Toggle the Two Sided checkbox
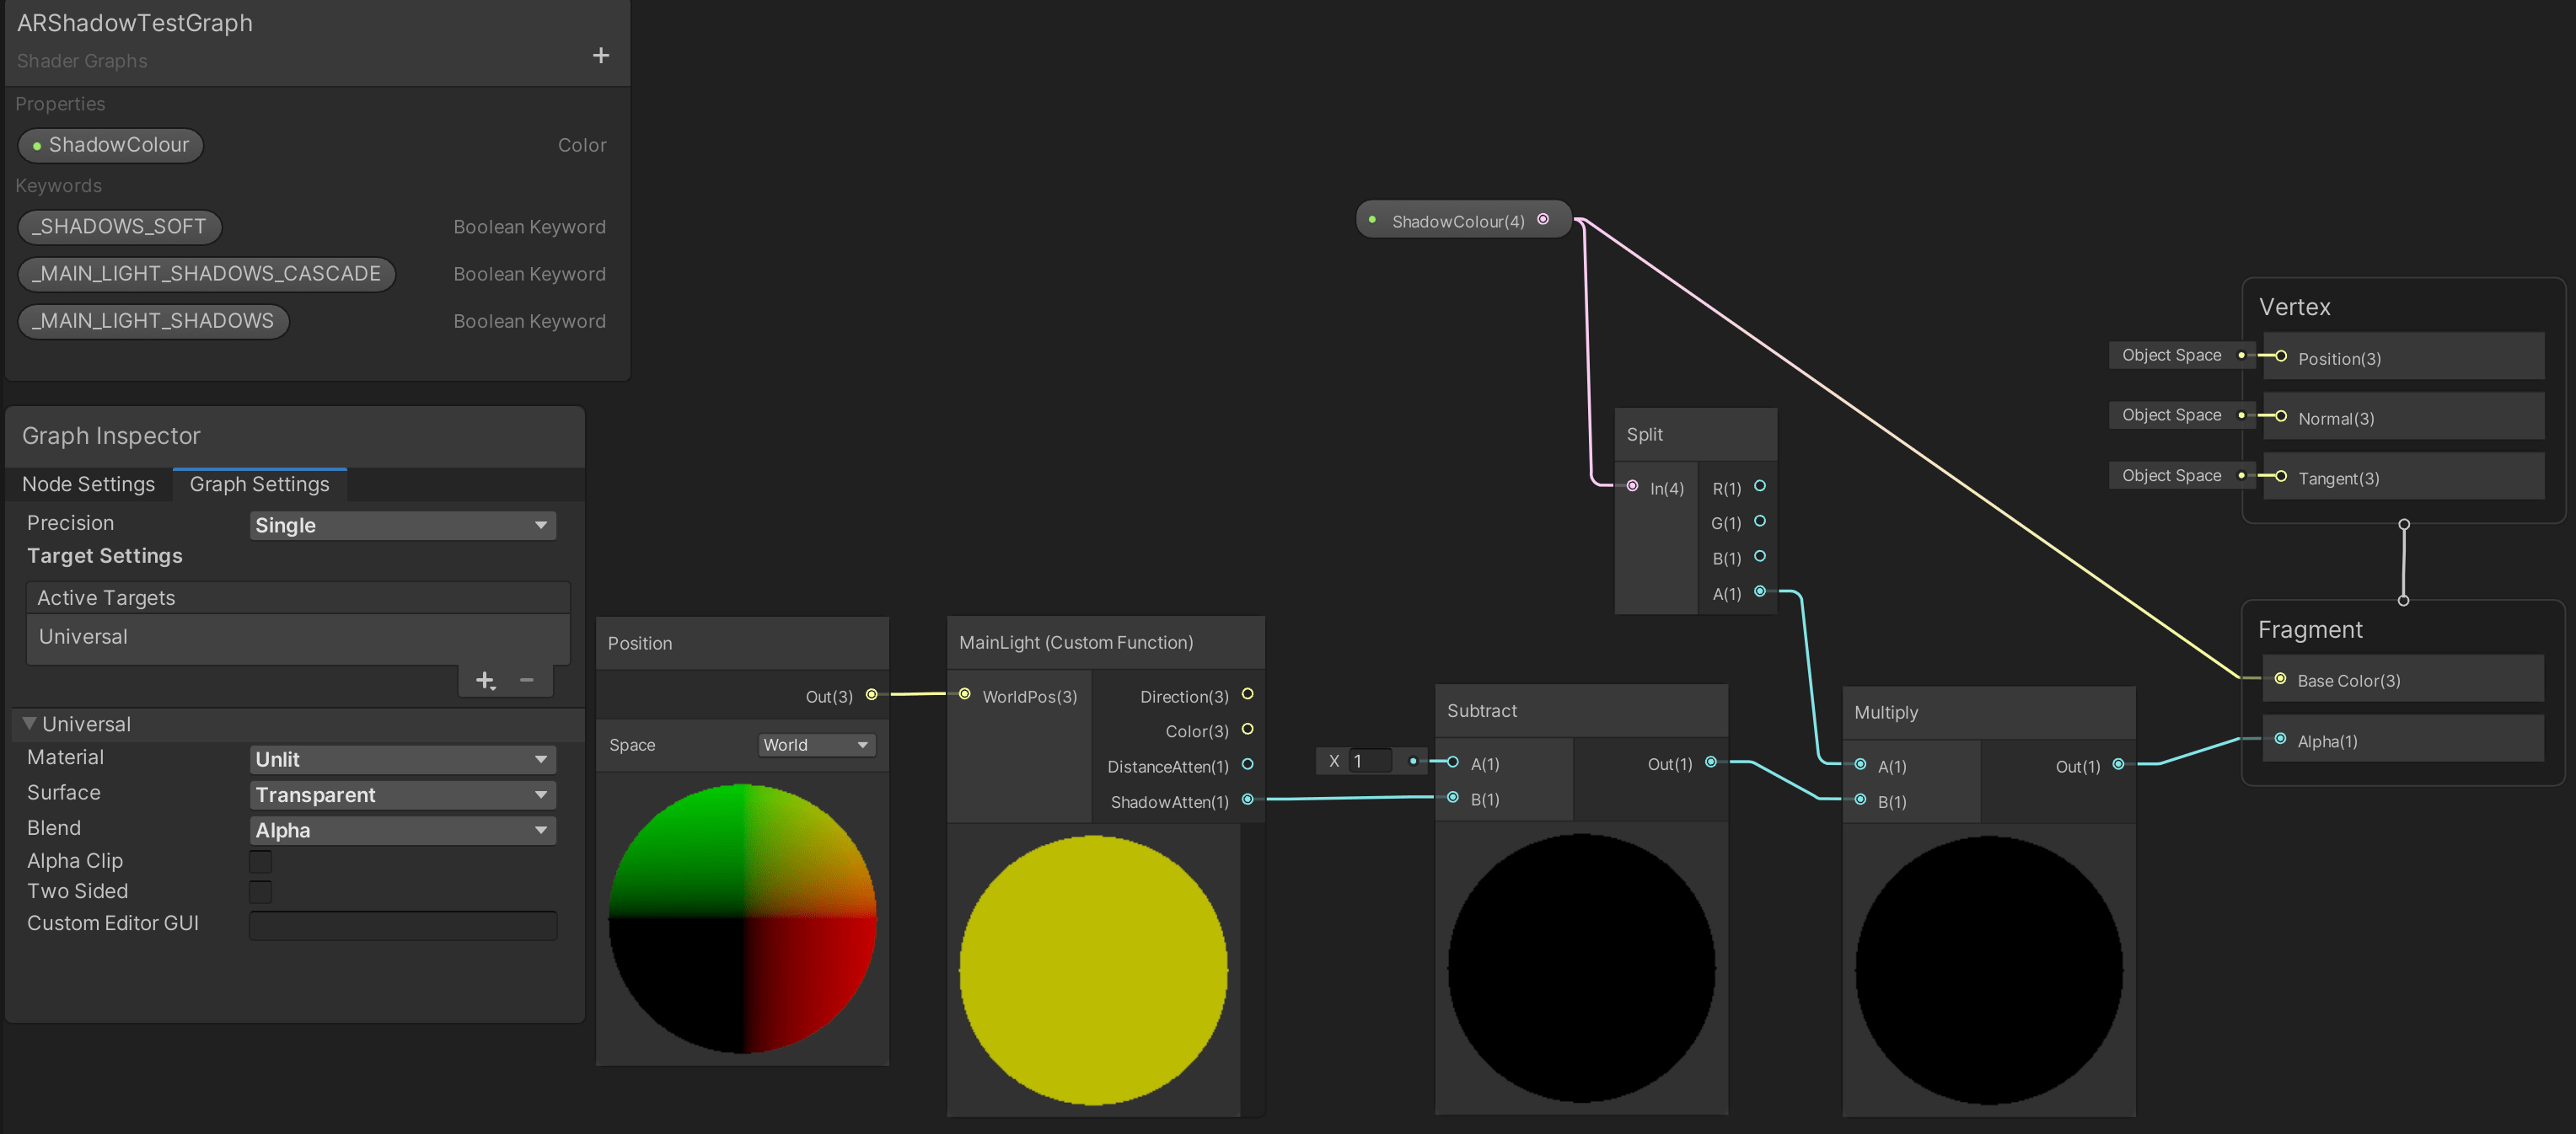Viewport: 2576px width, 1134px height. click(x=260, y=891)
